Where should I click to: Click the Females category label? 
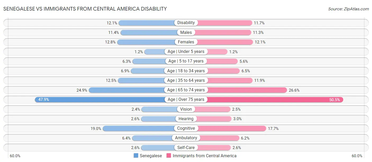point(186,42)
